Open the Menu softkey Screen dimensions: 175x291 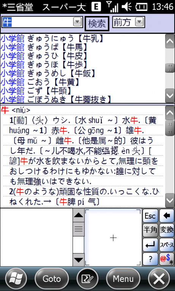(x=123, y=278)
